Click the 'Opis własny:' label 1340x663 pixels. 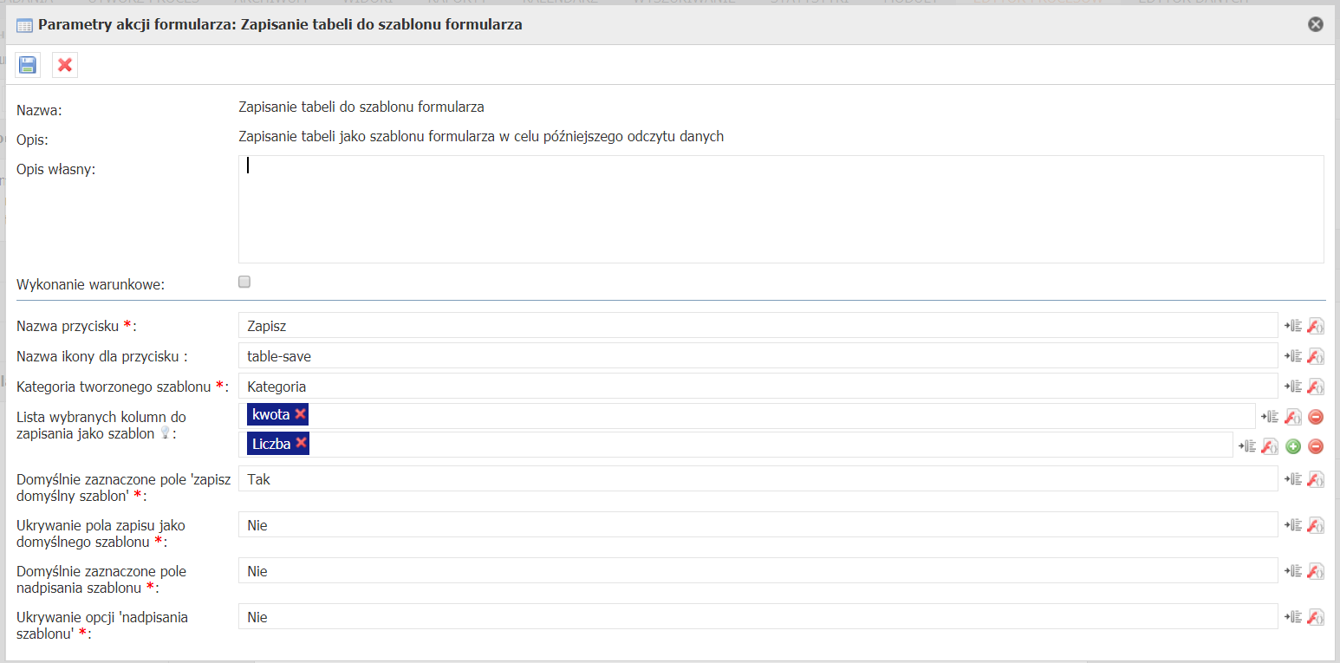tap(56, 169)
